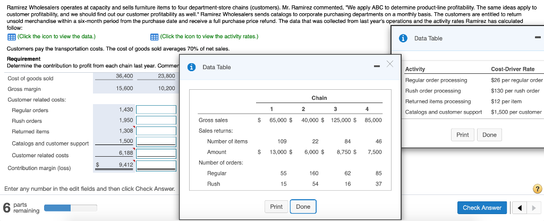Click the parts remaining progress bar
The image size is (544, 221).
pos(71,208)
